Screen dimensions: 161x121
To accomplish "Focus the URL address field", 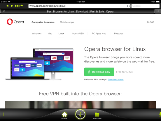I will pos(79,6).
